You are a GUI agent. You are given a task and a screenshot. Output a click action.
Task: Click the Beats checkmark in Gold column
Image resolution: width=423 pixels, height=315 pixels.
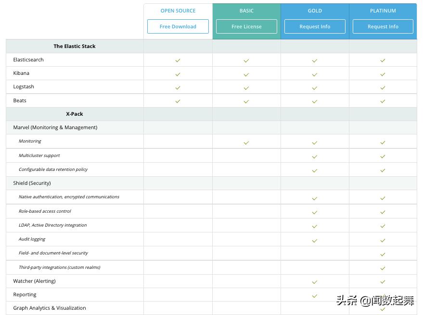coord(315,101)
